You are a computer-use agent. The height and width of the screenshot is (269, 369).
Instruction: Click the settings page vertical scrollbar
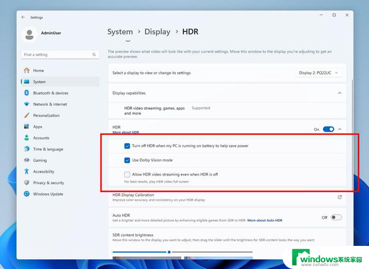tap(352, 134)
